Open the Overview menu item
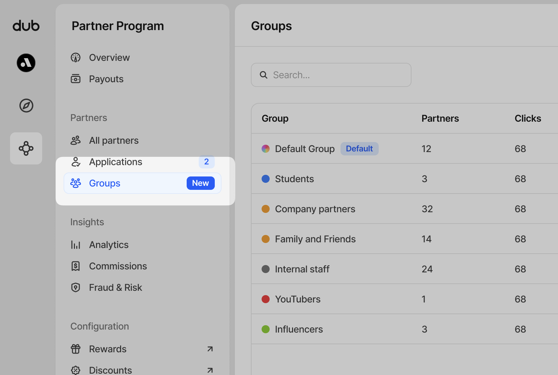This screenshot has height=375, width=558. (143, 57)
